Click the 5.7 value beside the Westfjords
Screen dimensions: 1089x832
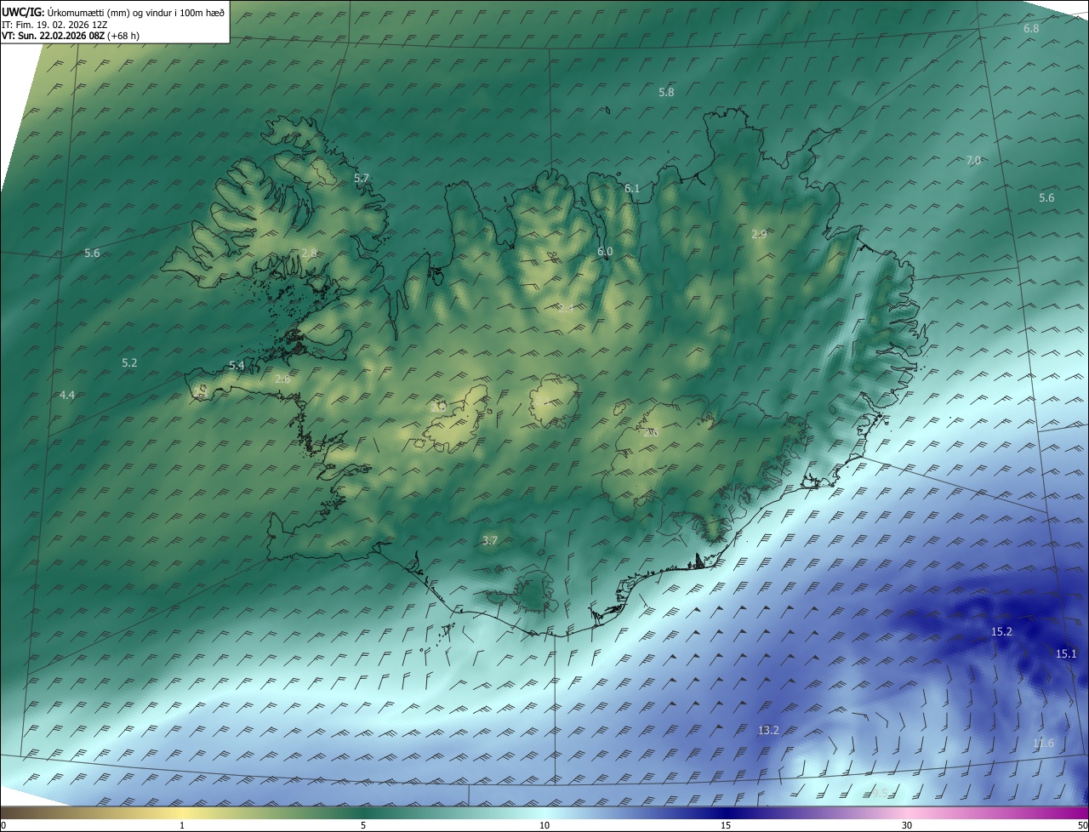click(362, 178)
